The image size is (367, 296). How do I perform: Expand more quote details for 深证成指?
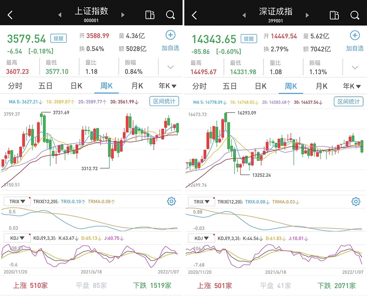[x=355, y=67]
